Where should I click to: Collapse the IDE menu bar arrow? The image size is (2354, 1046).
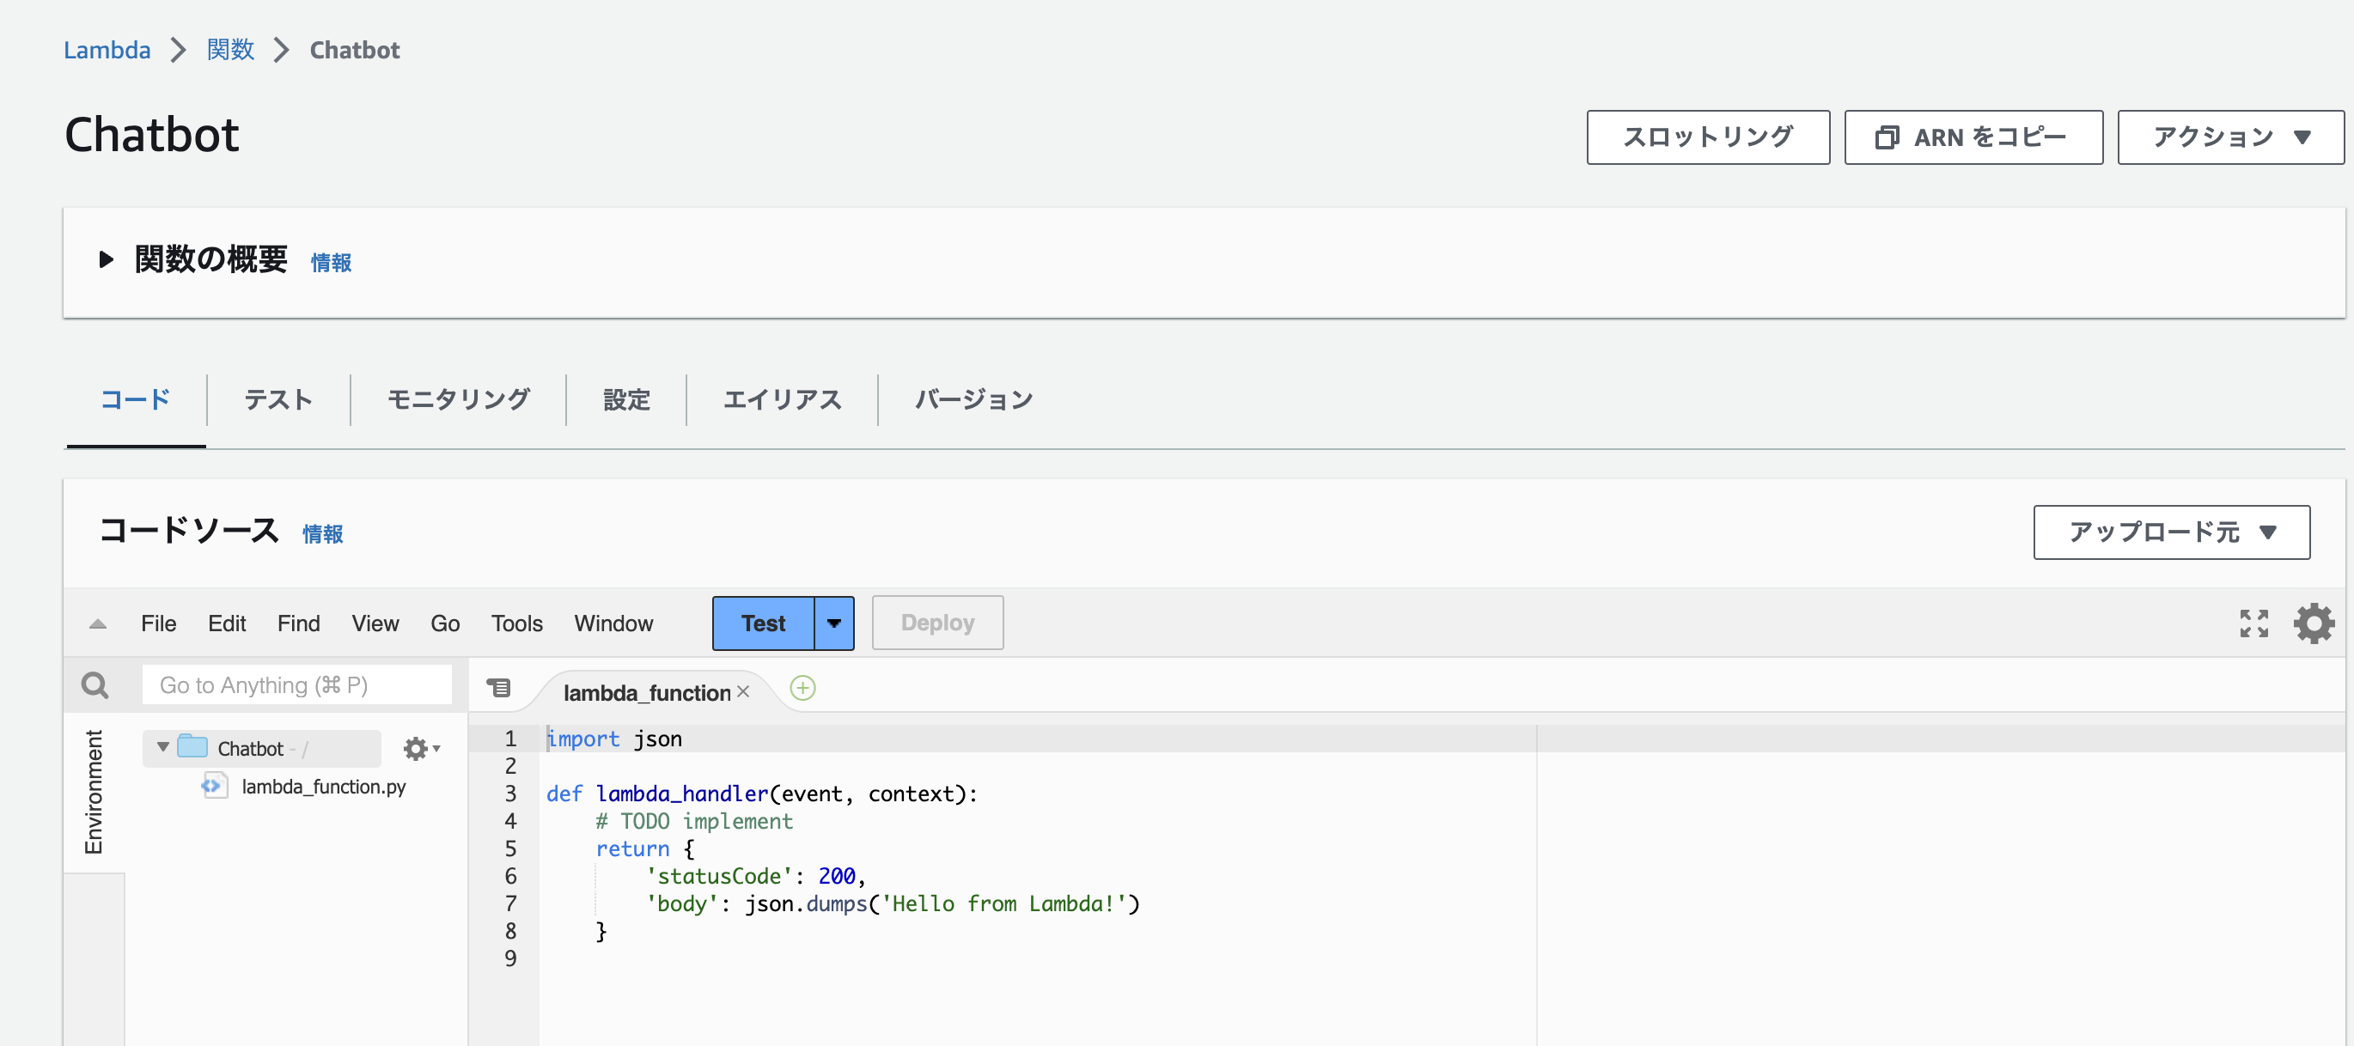click(98, 624)
